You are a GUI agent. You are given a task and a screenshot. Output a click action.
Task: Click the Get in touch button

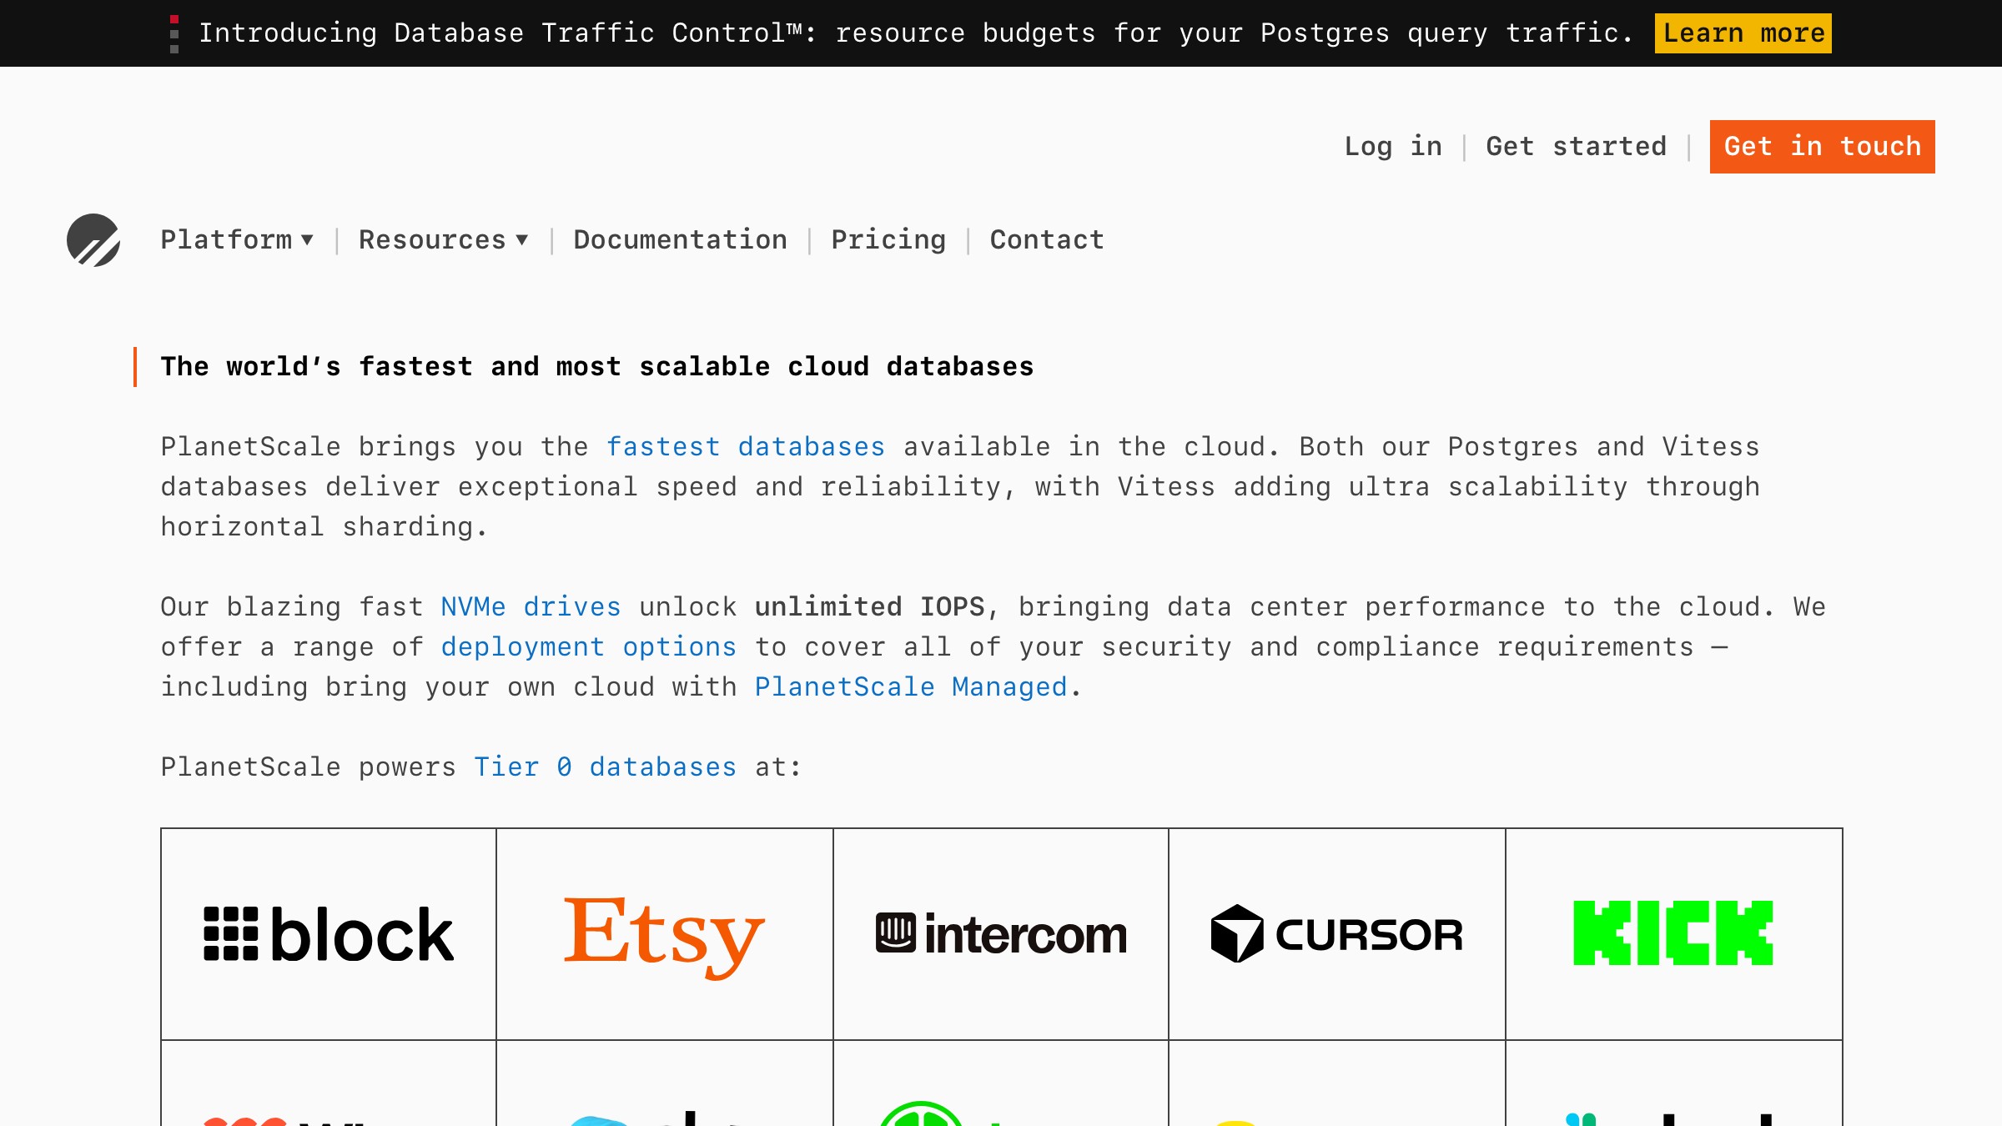pos(1823,147)
